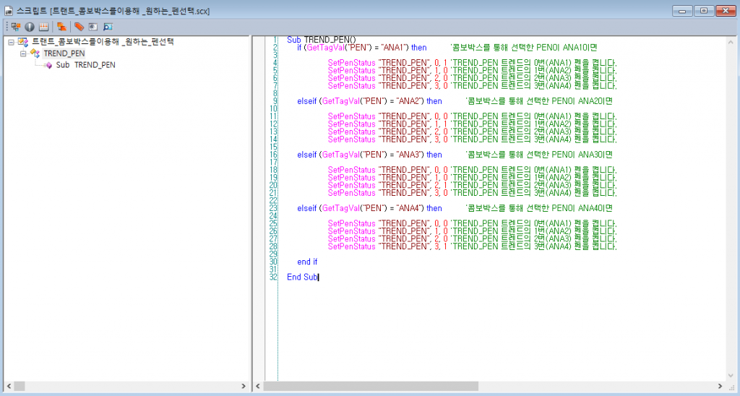The width and height of the screenshot is (740, 396).
Task: Click the elseif GetTagVal ANA3 line
Action: point(369,155)
